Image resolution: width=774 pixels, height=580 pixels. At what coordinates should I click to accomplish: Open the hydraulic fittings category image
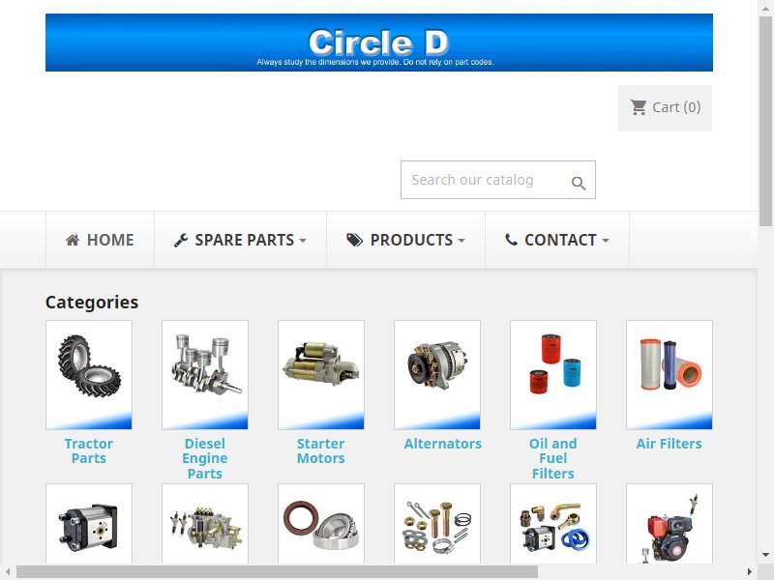tap(552, 524)
